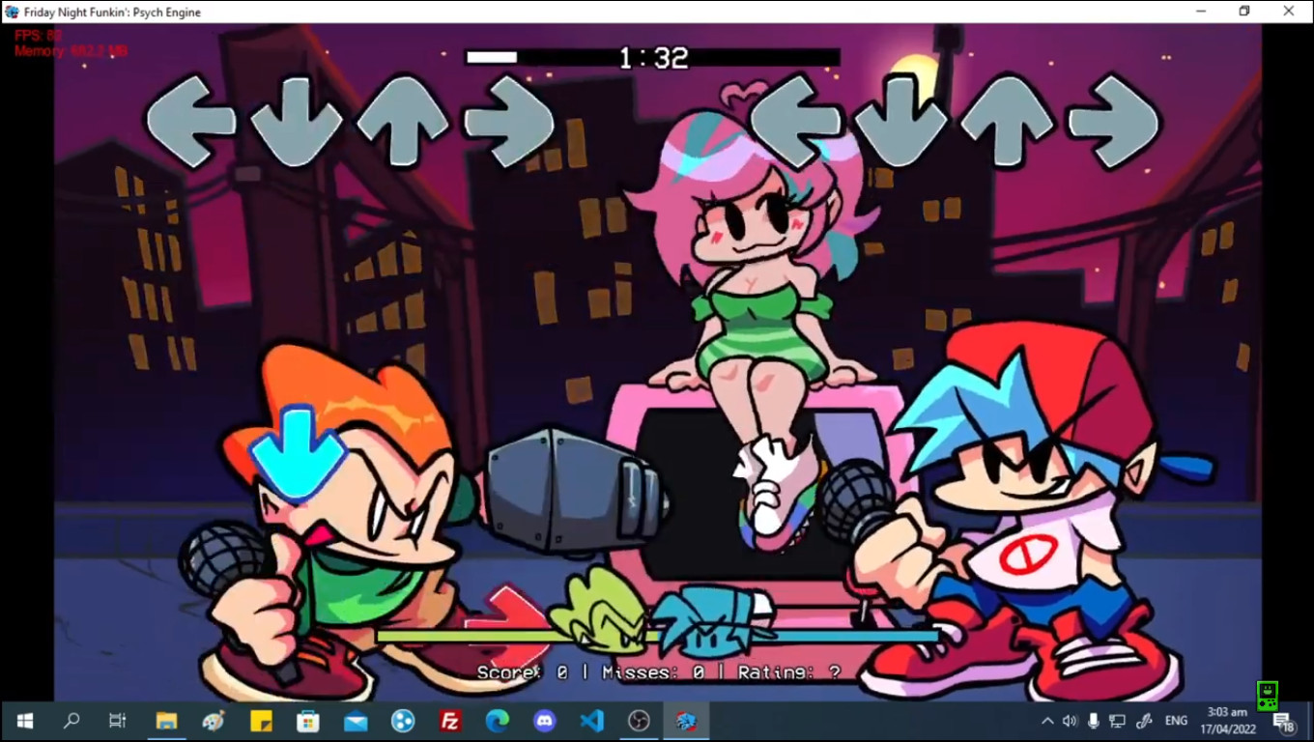
Task: Expand hidden icons in the system tray
Action: (x=1047, y=720)
